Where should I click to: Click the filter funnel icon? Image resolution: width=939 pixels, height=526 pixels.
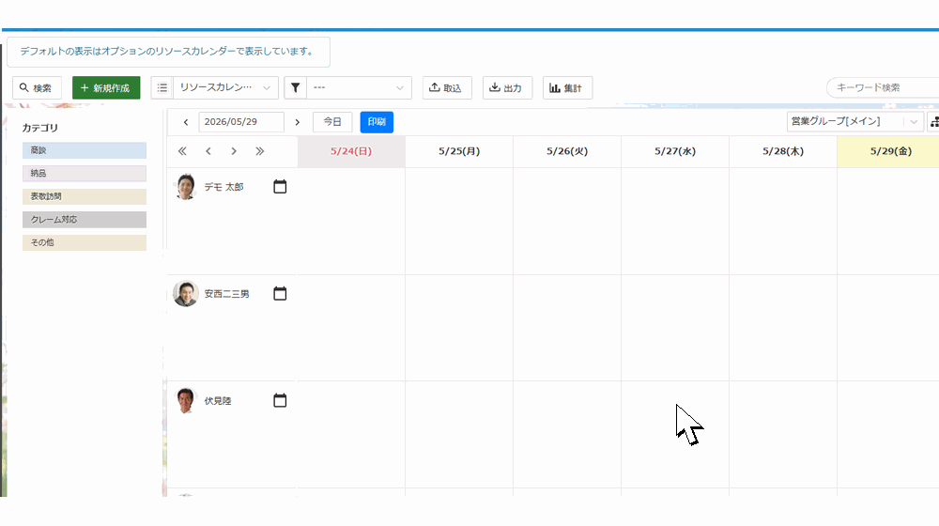click(295, 88)
